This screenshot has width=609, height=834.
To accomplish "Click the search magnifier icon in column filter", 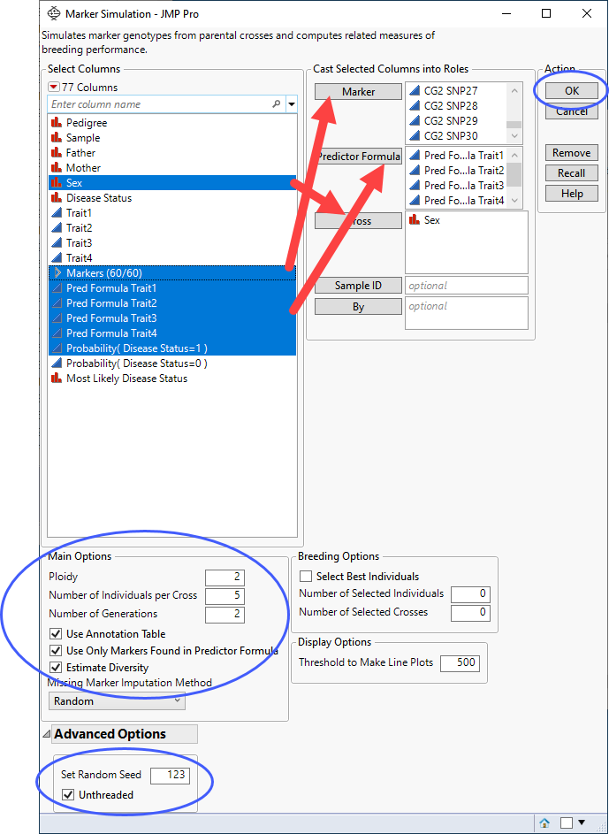I will (x=277, y=104).
